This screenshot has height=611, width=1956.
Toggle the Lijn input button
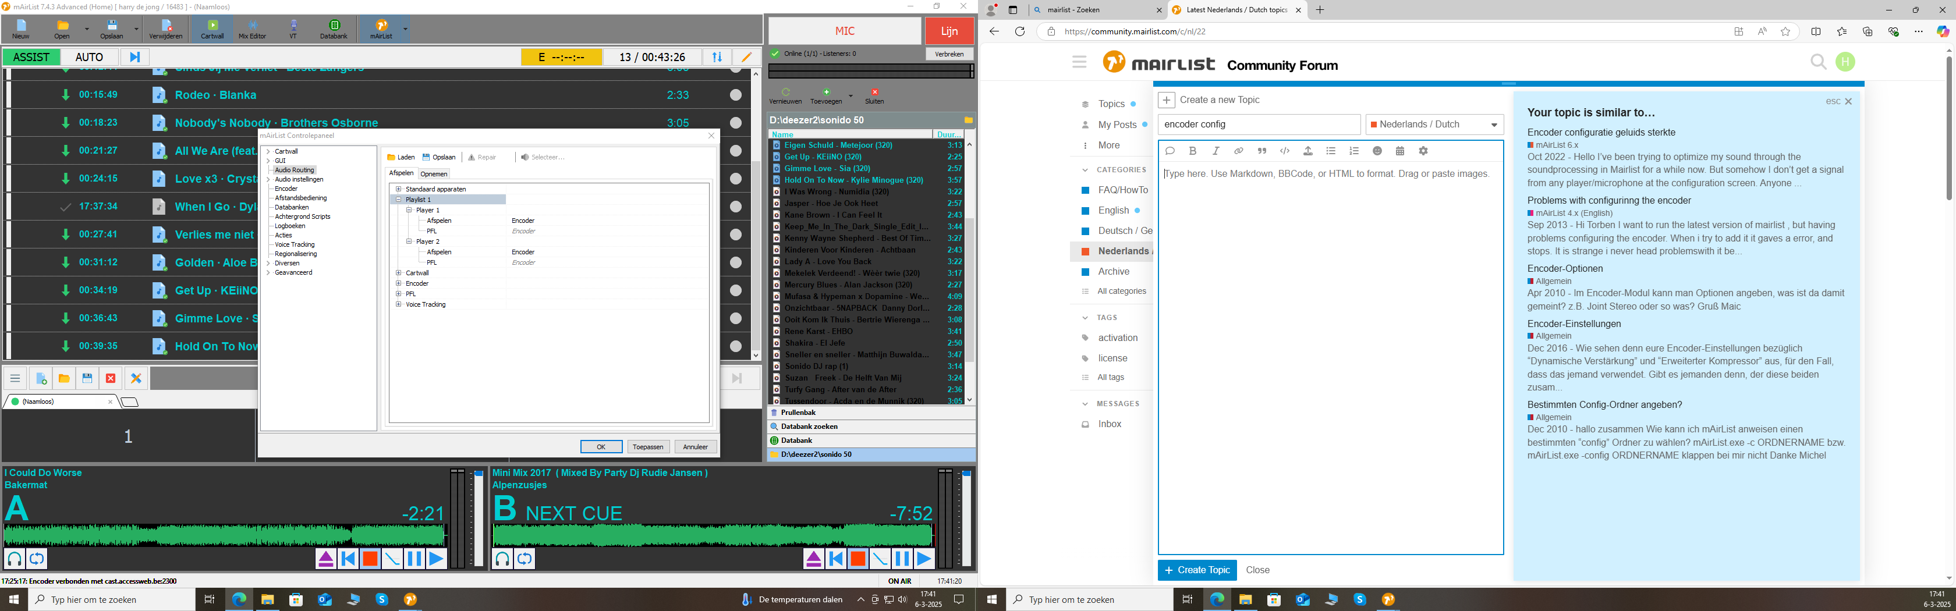949,31
